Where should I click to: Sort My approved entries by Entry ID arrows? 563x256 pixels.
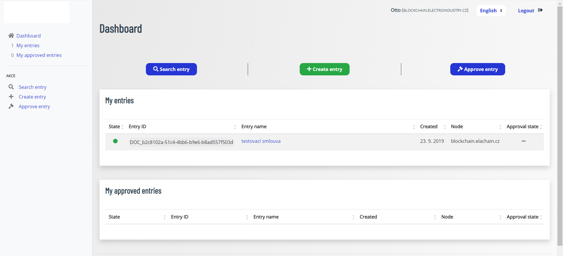(247, 217)
